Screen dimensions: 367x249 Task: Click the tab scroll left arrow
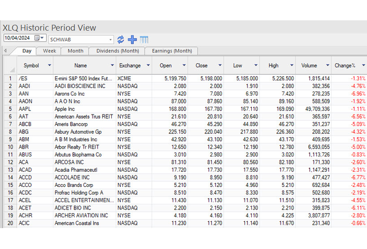point(5,51)
